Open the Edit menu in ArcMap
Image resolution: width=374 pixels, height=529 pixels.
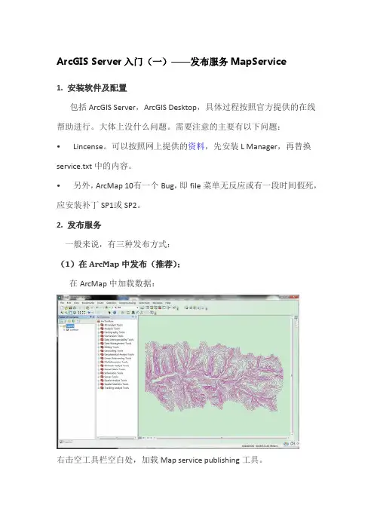[69, 303]
